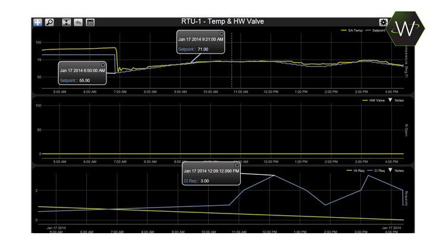Open the calendar date picker icon

[x=90, y=22]
